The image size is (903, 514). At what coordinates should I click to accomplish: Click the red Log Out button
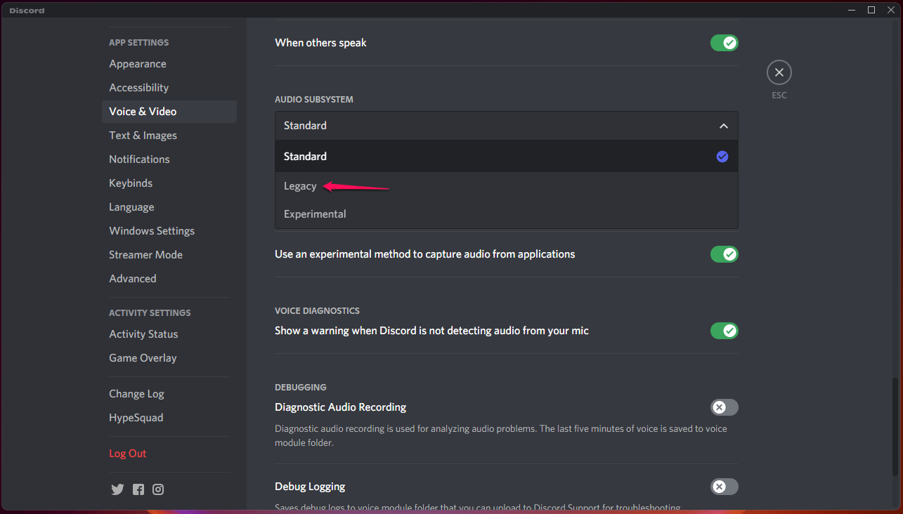(128, 454)
